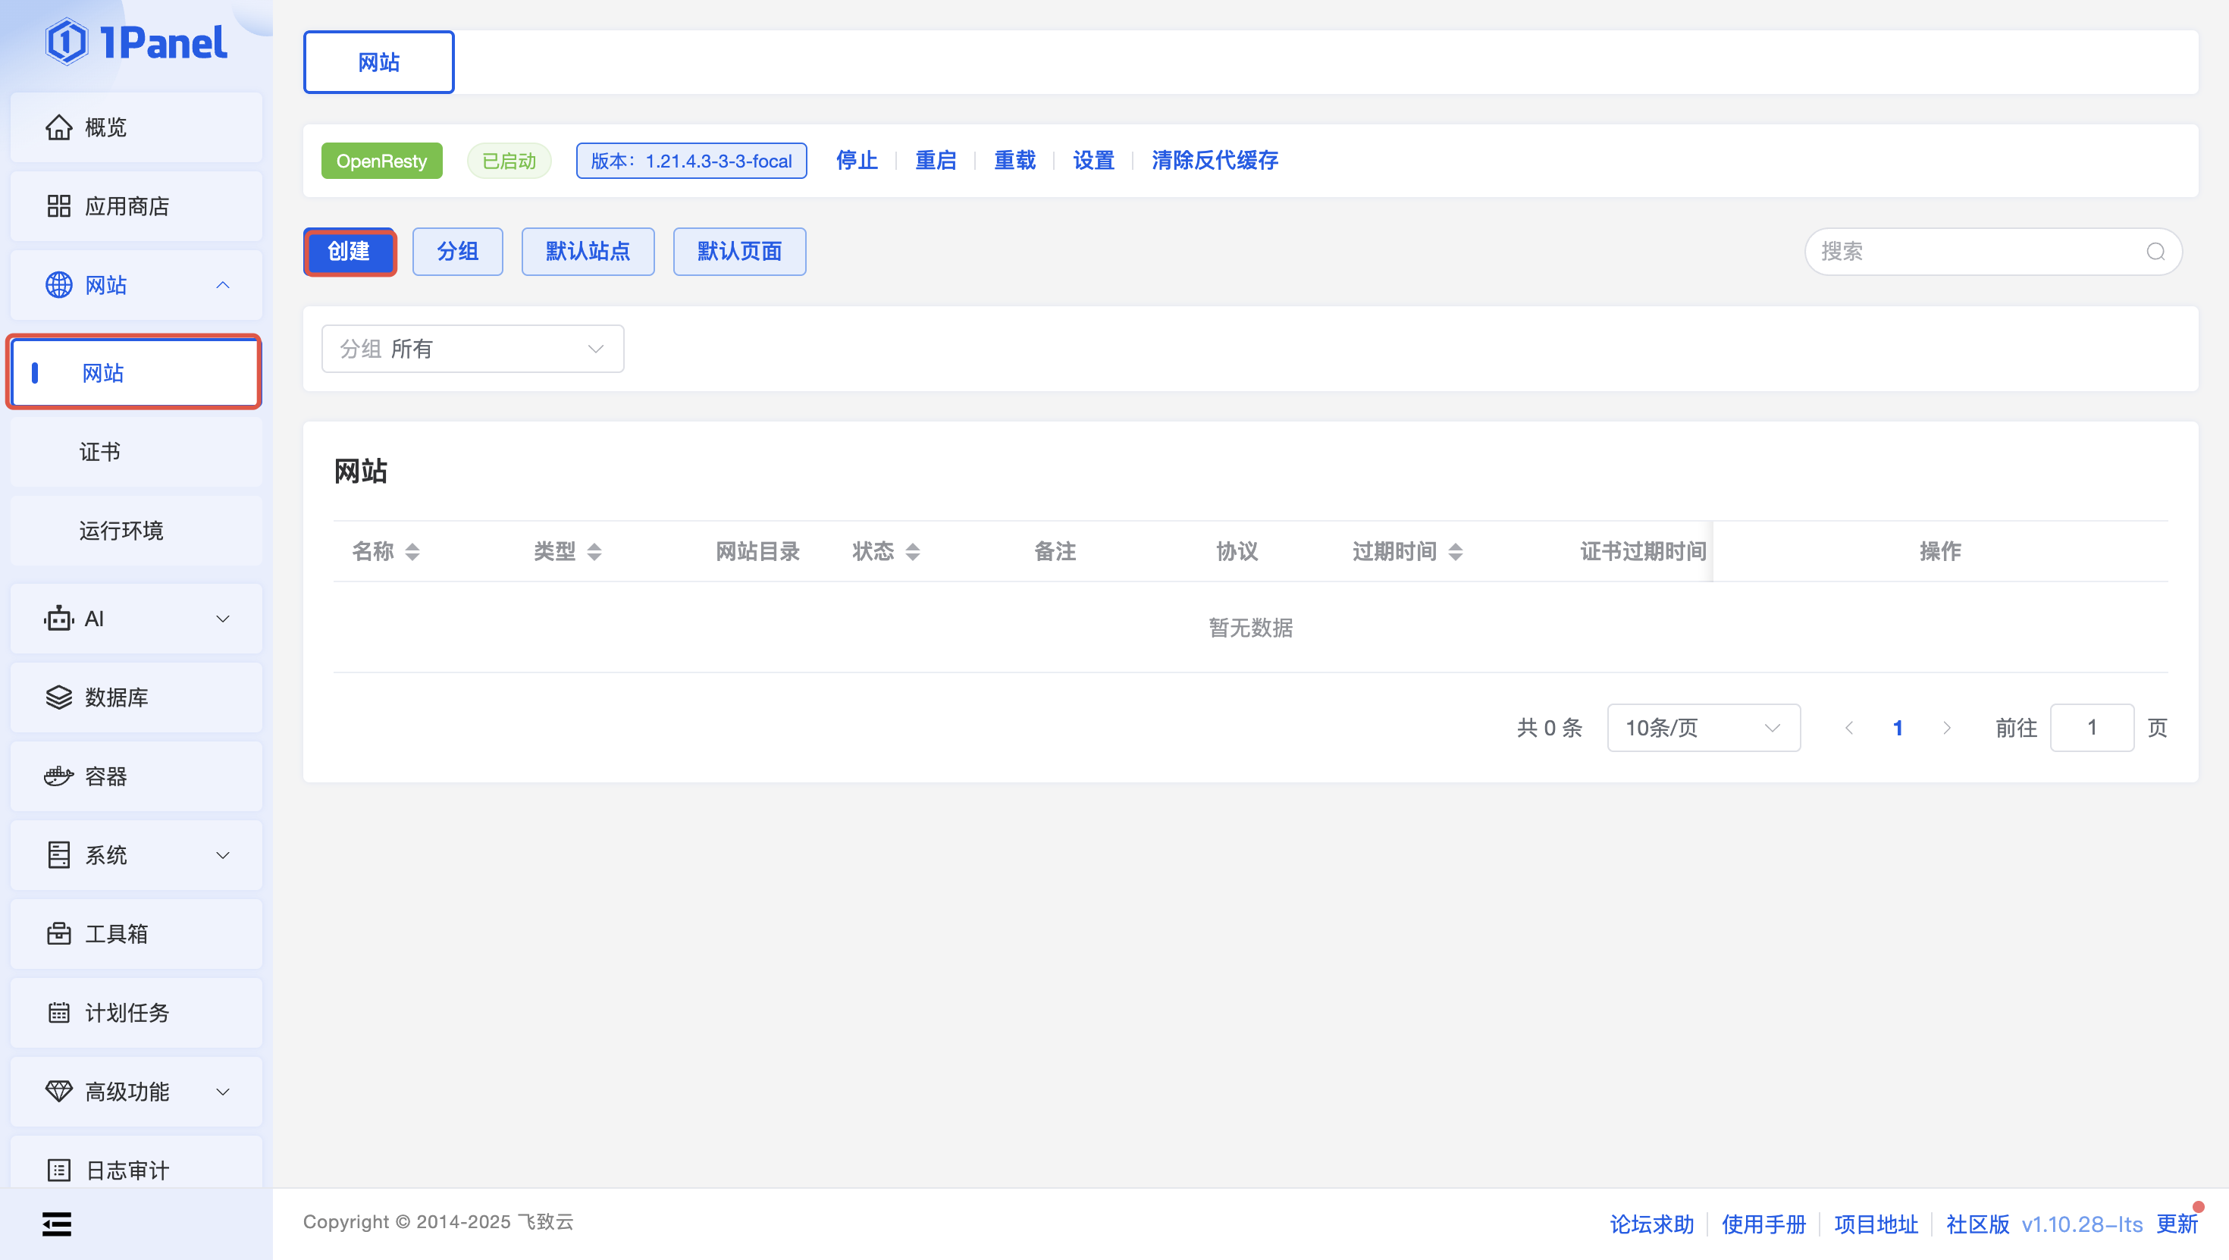Open the 分组 所有 dropdown

(472, 349)
